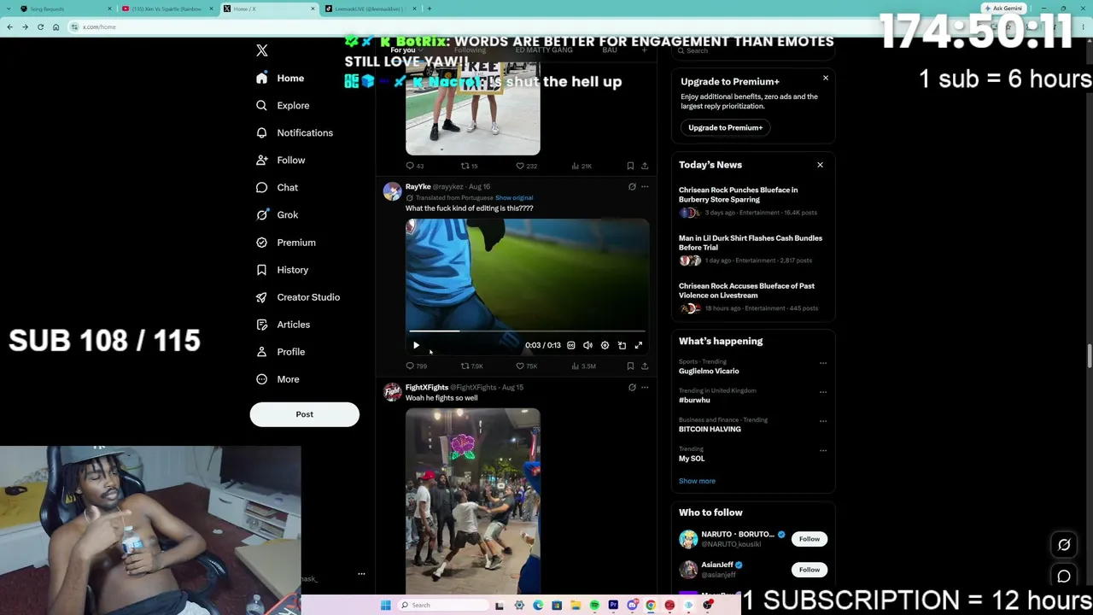Open a new browser tab

[x=429, y=9]
